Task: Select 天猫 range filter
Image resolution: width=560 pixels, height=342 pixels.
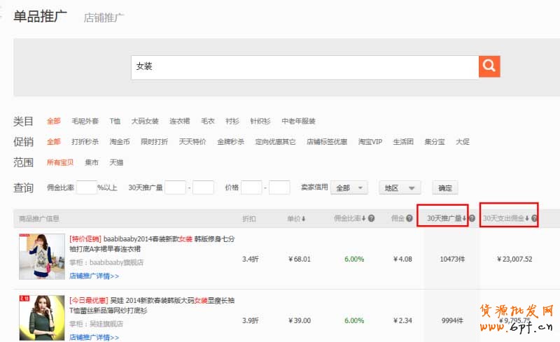Action: [115, 162]
